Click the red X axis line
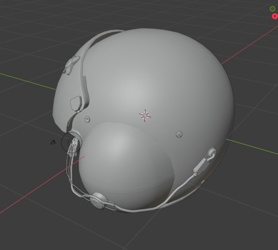278x250 pixels. pyautogui.click(x=35, y=197)
